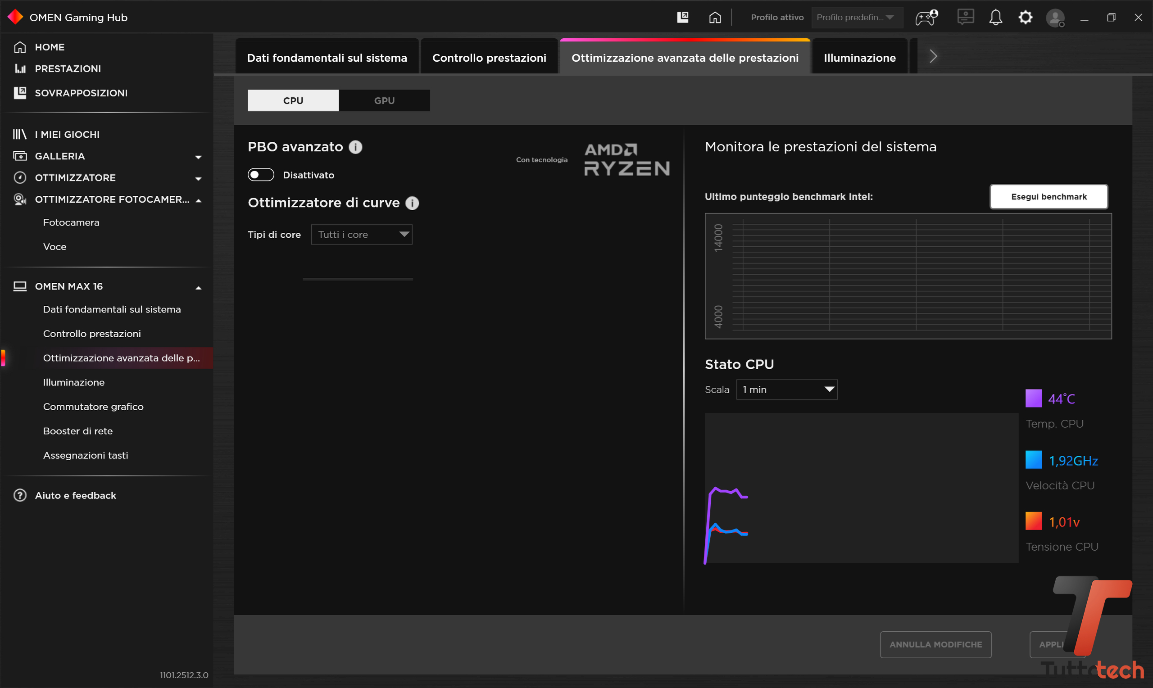This screenshot has height=688, width=1153.
Task: Click info icon next to PBO avanzato
Action: pos(356,147)
